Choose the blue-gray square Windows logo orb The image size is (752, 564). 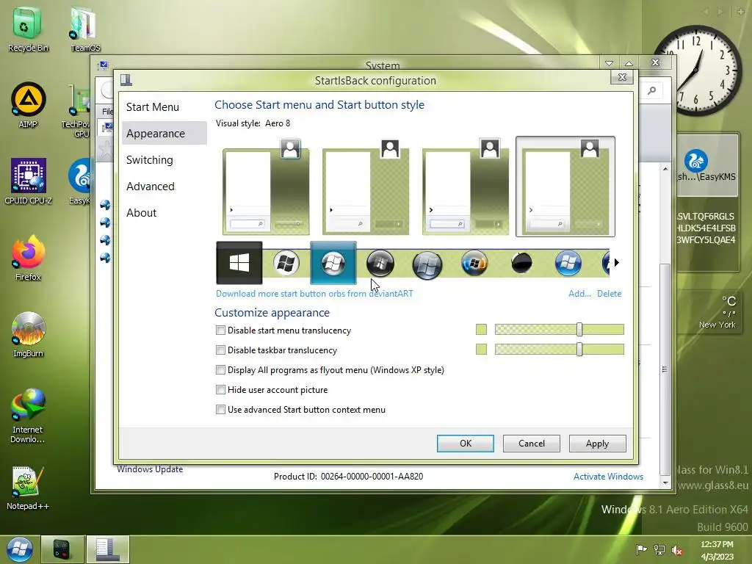point(427,264)
